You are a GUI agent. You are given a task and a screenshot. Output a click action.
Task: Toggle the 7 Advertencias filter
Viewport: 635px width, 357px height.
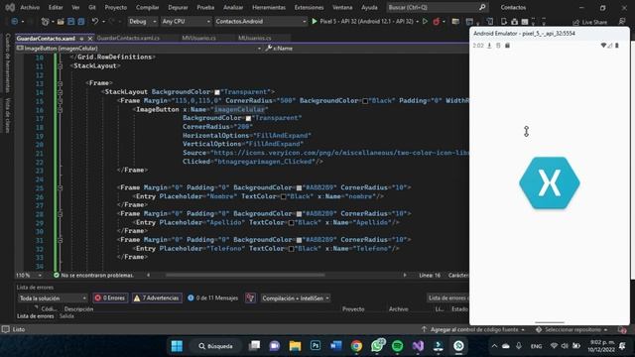pos(157,297)
